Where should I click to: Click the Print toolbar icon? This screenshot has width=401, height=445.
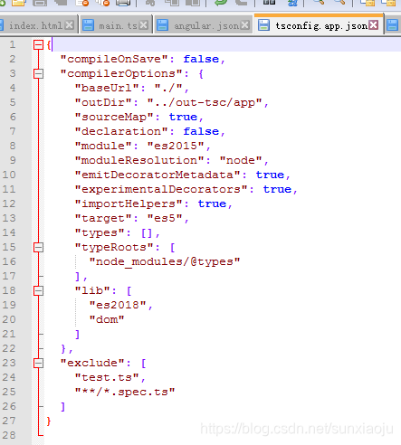click(x=123, y=3)
